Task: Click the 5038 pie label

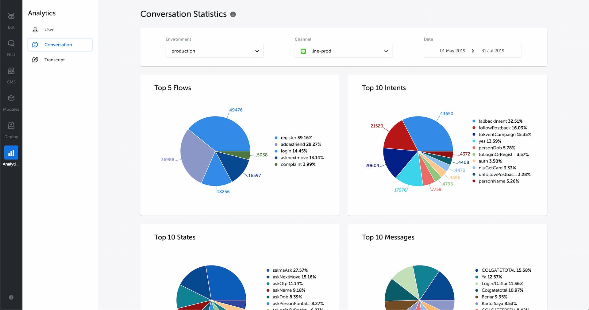Action: (262, 155)
